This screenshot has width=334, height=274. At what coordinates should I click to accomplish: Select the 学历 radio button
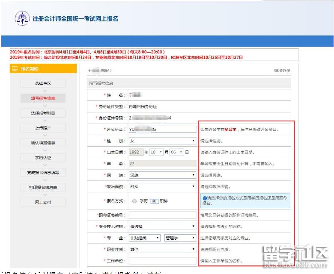134,201
